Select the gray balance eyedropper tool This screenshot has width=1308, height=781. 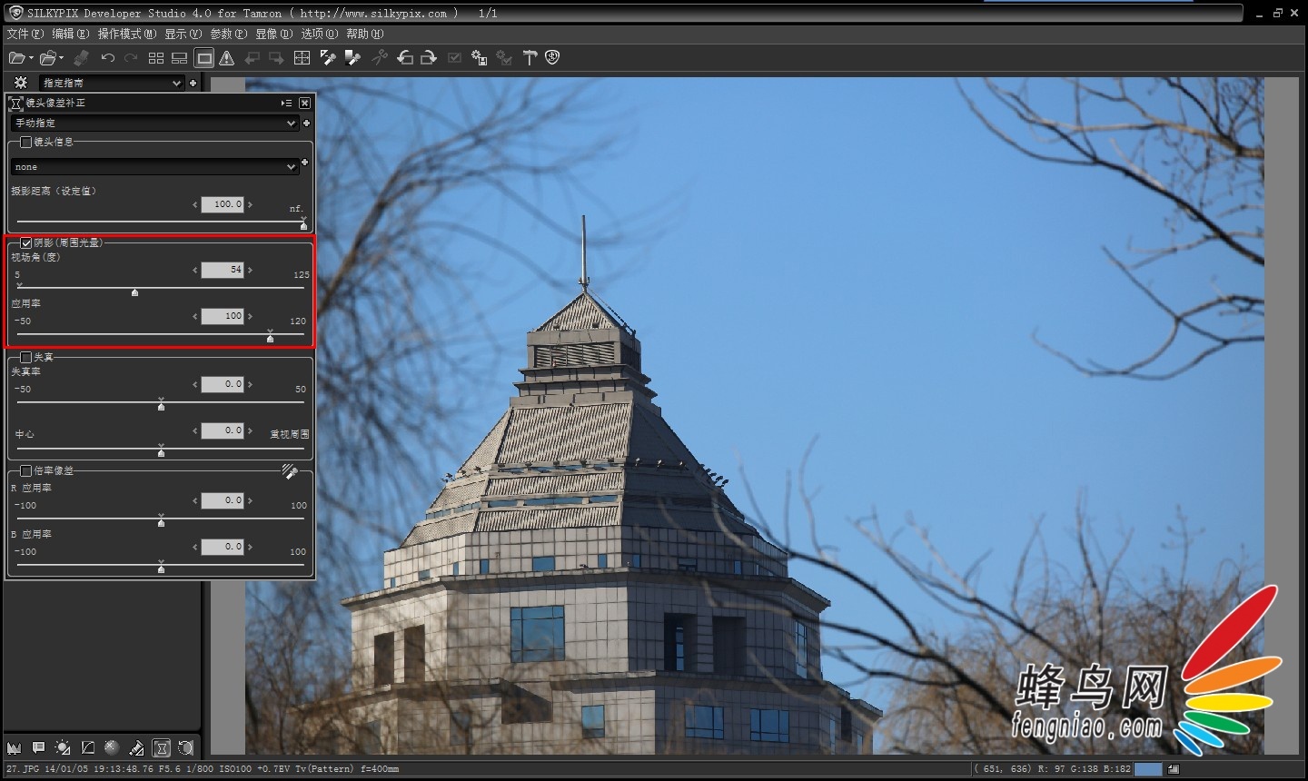click(328, 58)
